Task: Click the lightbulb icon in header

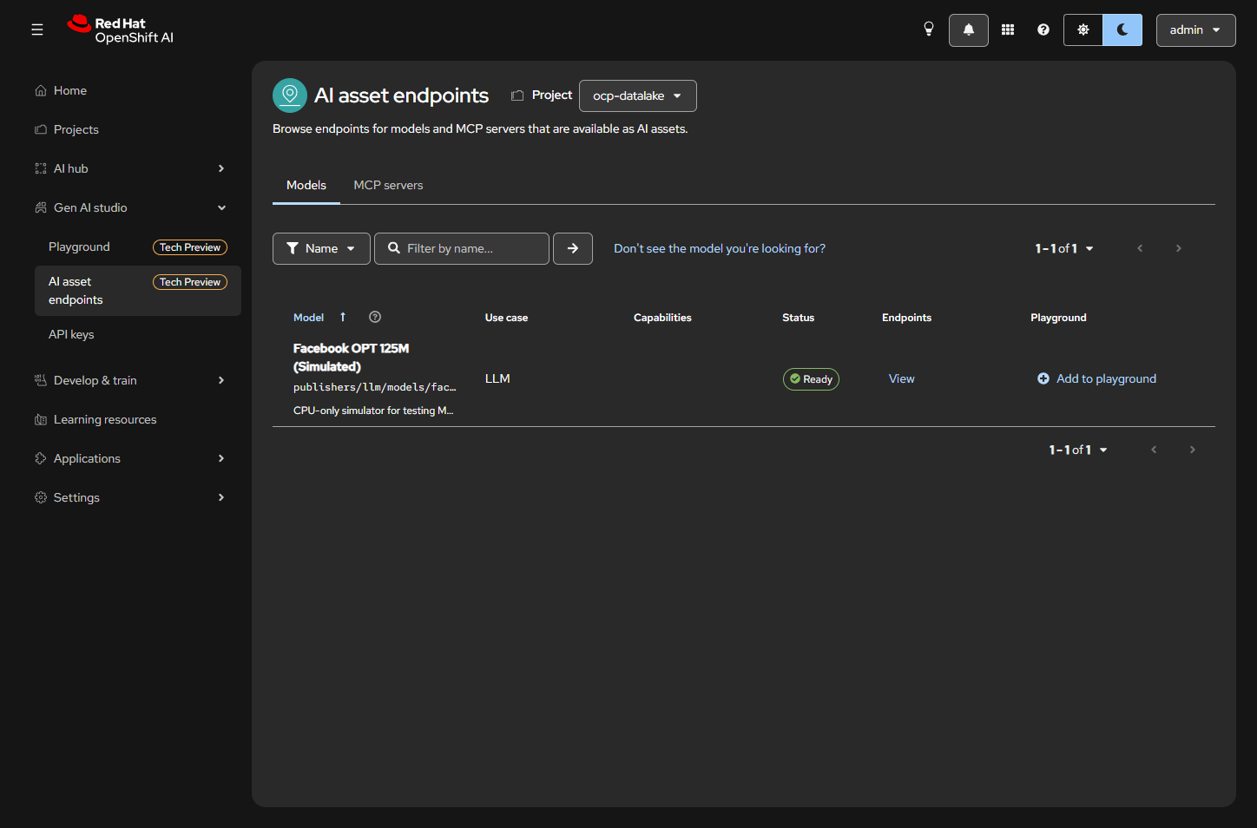Action: click(929, 30)
